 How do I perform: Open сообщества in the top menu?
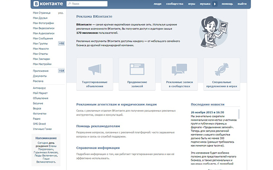(x=174, y=4)
